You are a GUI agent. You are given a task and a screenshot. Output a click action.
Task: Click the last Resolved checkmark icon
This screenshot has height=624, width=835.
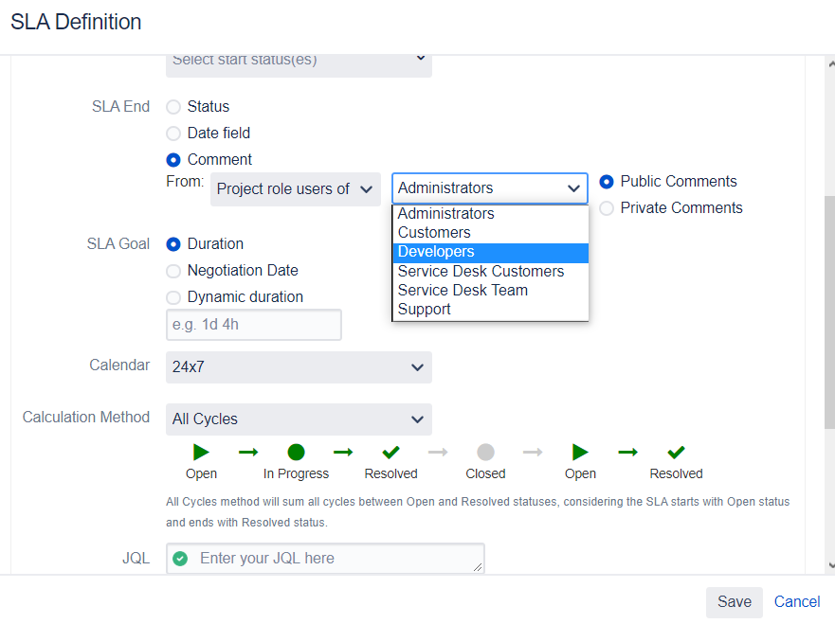676,453
